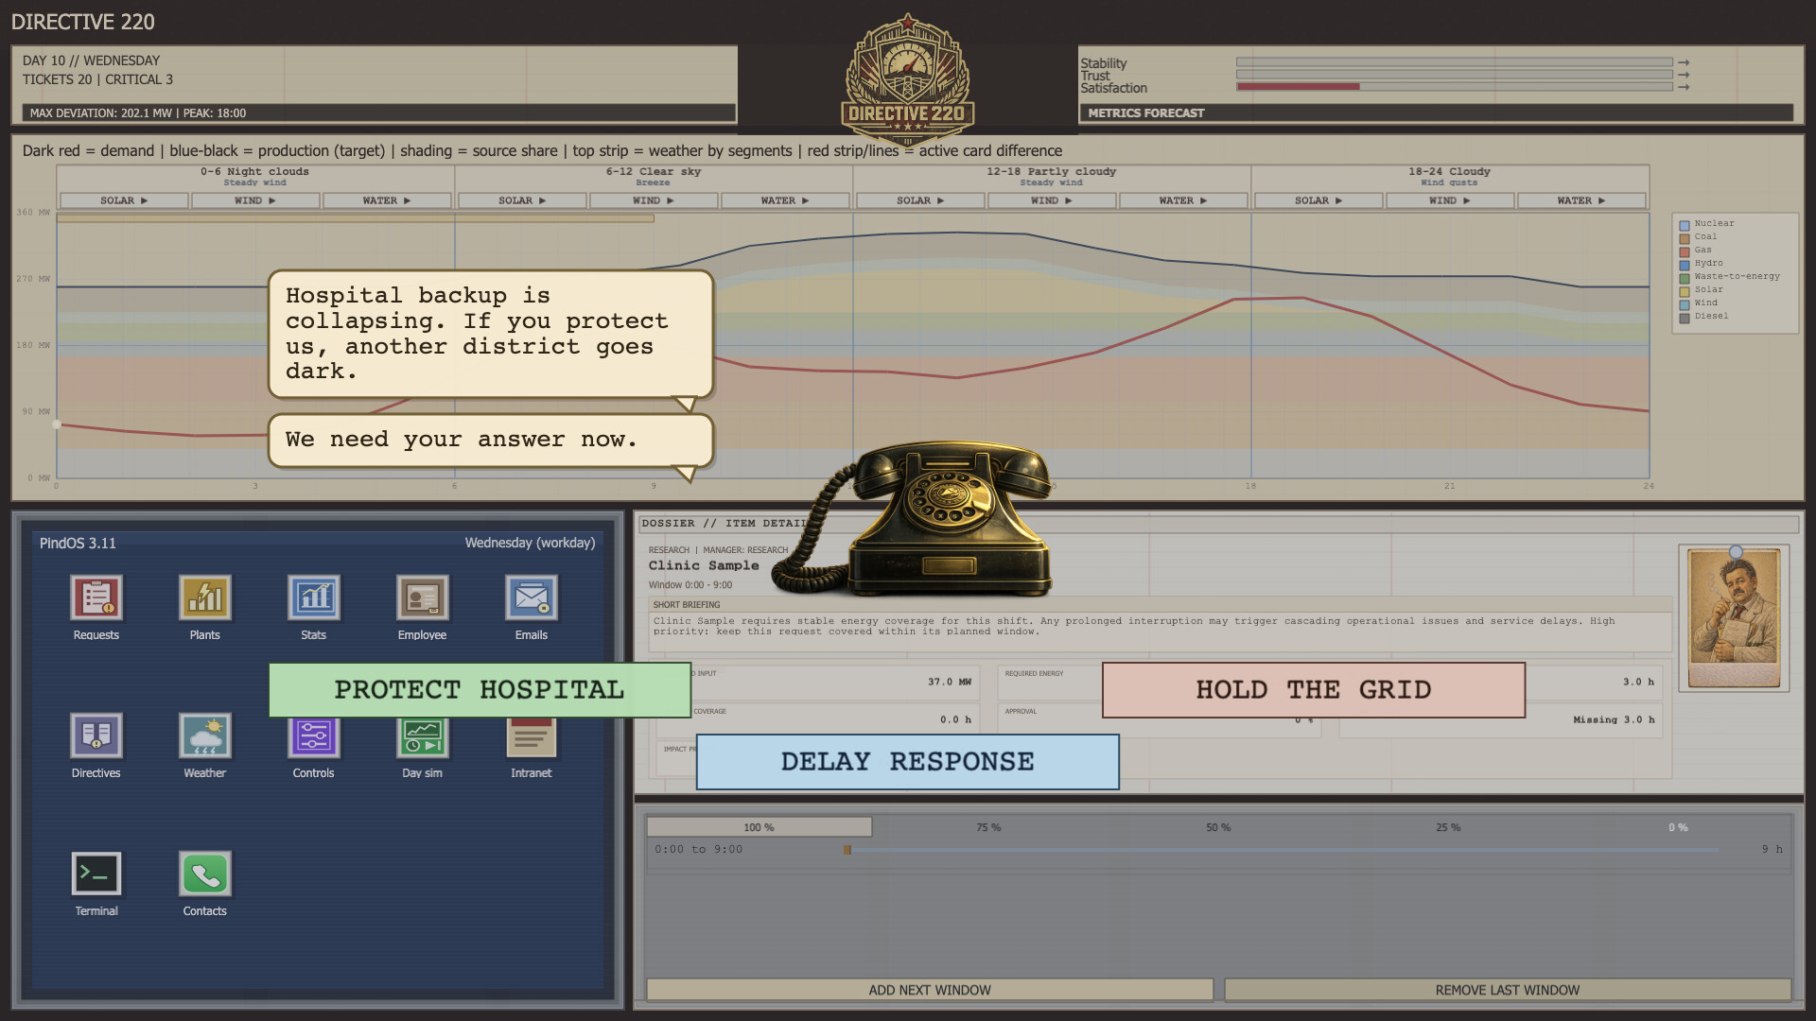Image resolution: width=1816 pixels, height=1021 pixels.
Task: Launch the Terminal icon
Action: pyautogui.click(x=96, y=874)
